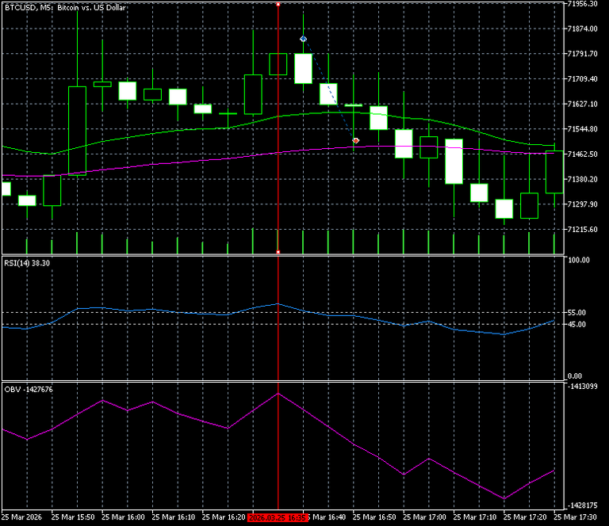Click the rightmost hollow candle body

(554, 172)
